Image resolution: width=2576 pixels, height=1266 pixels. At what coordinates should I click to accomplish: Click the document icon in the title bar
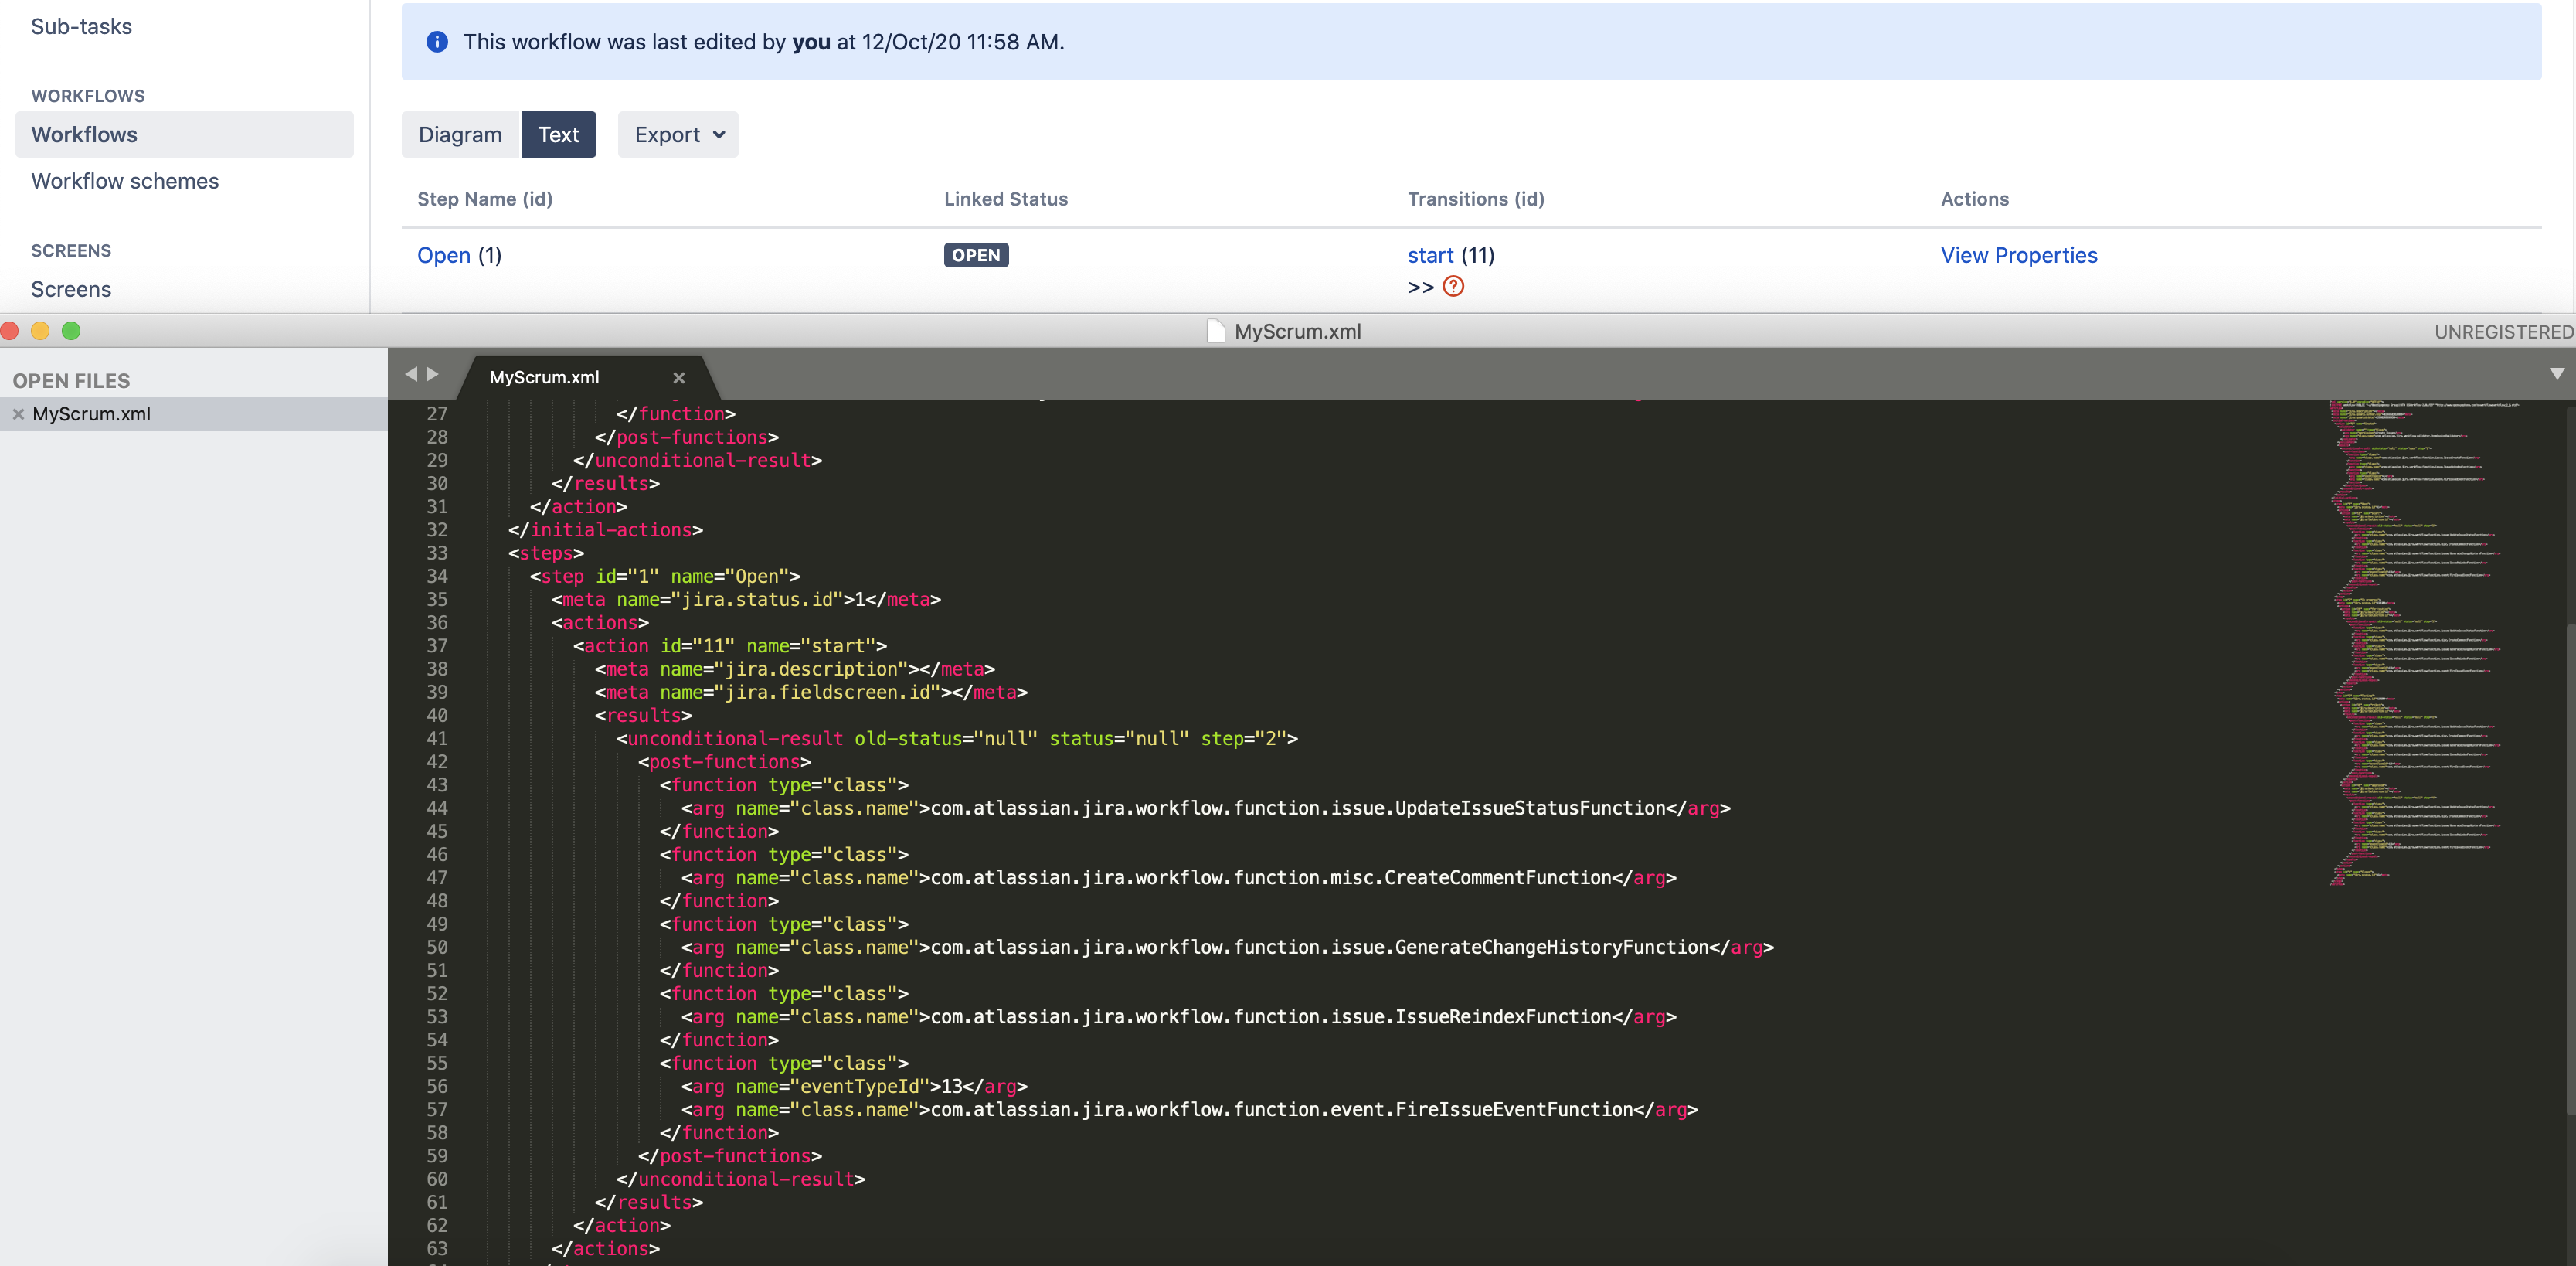point(1216,331)
